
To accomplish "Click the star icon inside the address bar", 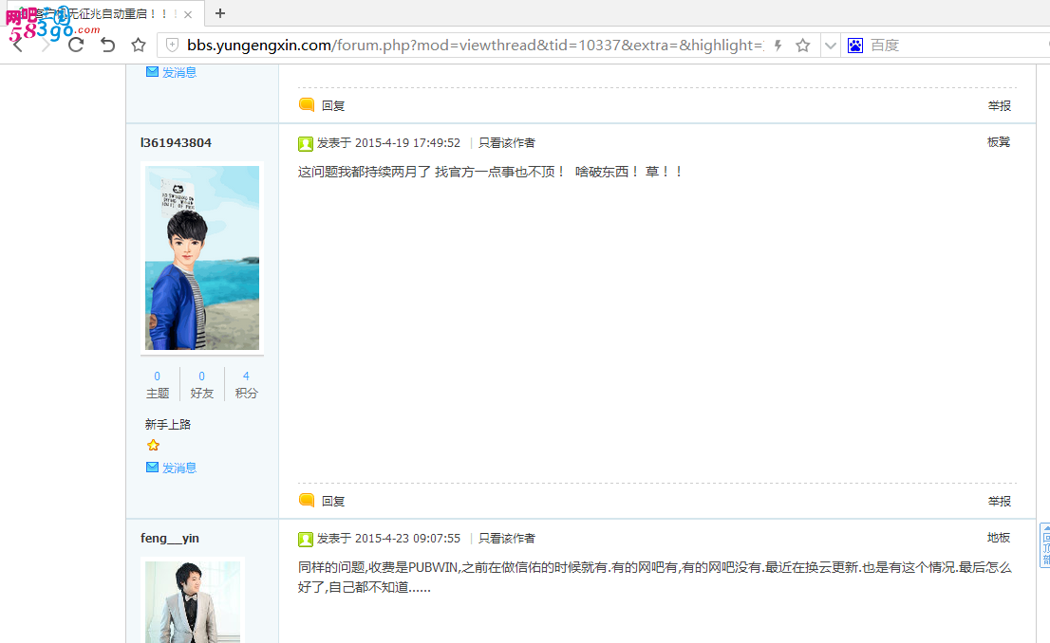I will point(803,46).
